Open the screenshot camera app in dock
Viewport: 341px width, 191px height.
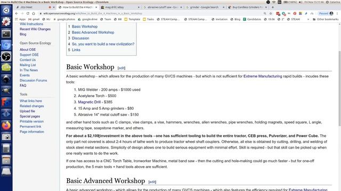point(6,137)
